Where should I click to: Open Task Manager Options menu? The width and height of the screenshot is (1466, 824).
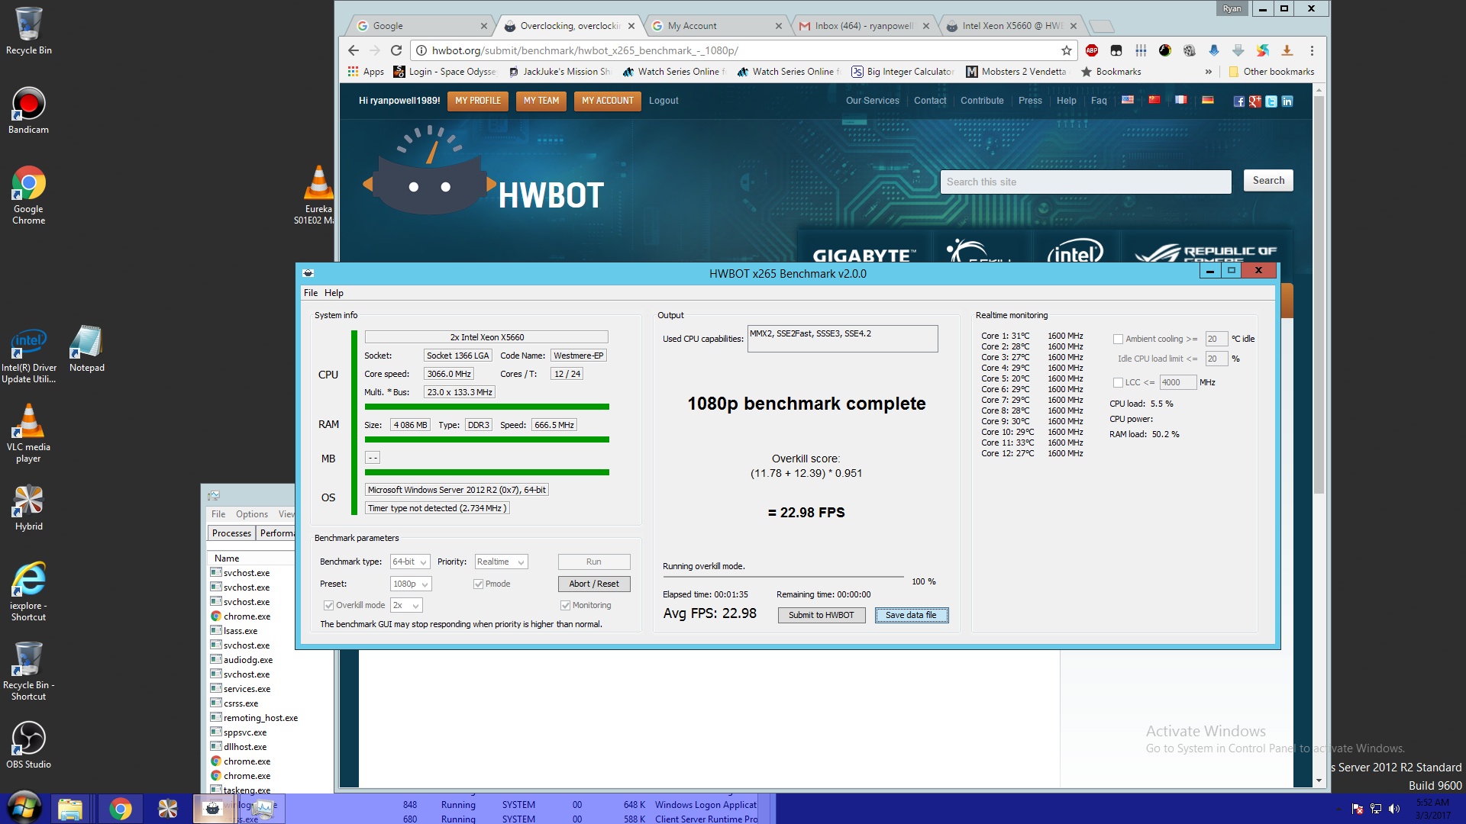(x=251, y=514)
